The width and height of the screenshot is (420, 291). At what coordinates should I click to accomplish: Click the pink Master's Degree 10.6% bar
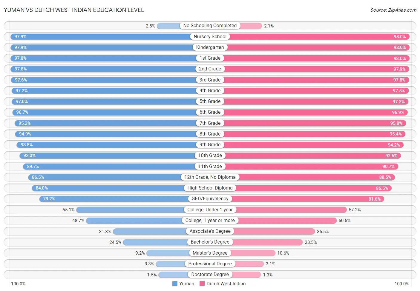click(x=253, y=253)
